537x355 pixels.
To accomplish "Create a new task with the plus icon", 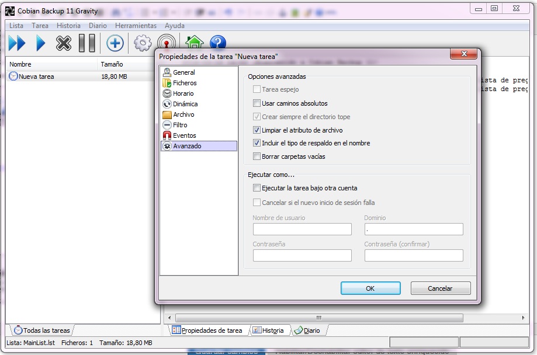I will pos(115,43).
